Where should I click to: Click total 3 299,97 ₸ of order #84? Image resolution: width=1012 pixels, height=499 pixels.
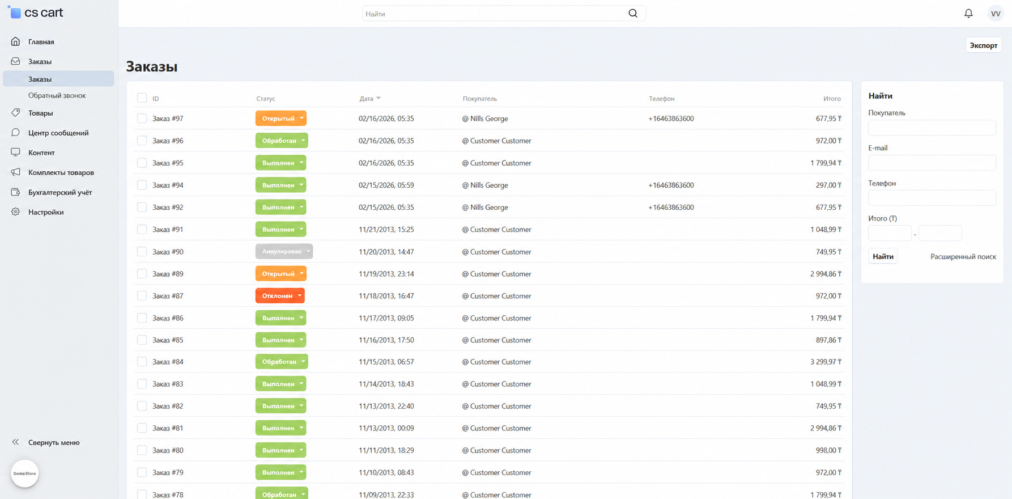(x=826, y=362)
